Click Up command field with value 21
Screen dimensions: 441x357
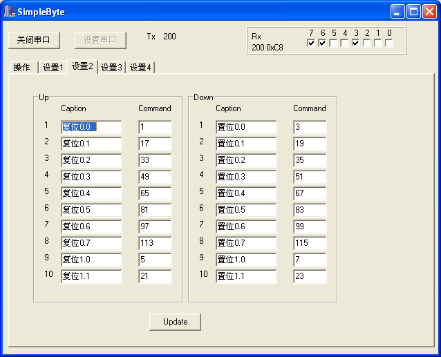point(155,276)
